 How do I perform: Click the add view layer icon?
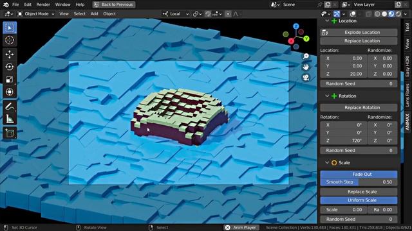coord(398,4)
